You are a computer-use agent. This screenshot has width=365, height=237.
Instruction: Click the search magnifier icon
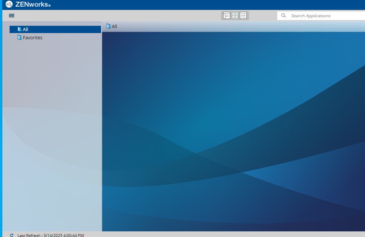point(284,16)
